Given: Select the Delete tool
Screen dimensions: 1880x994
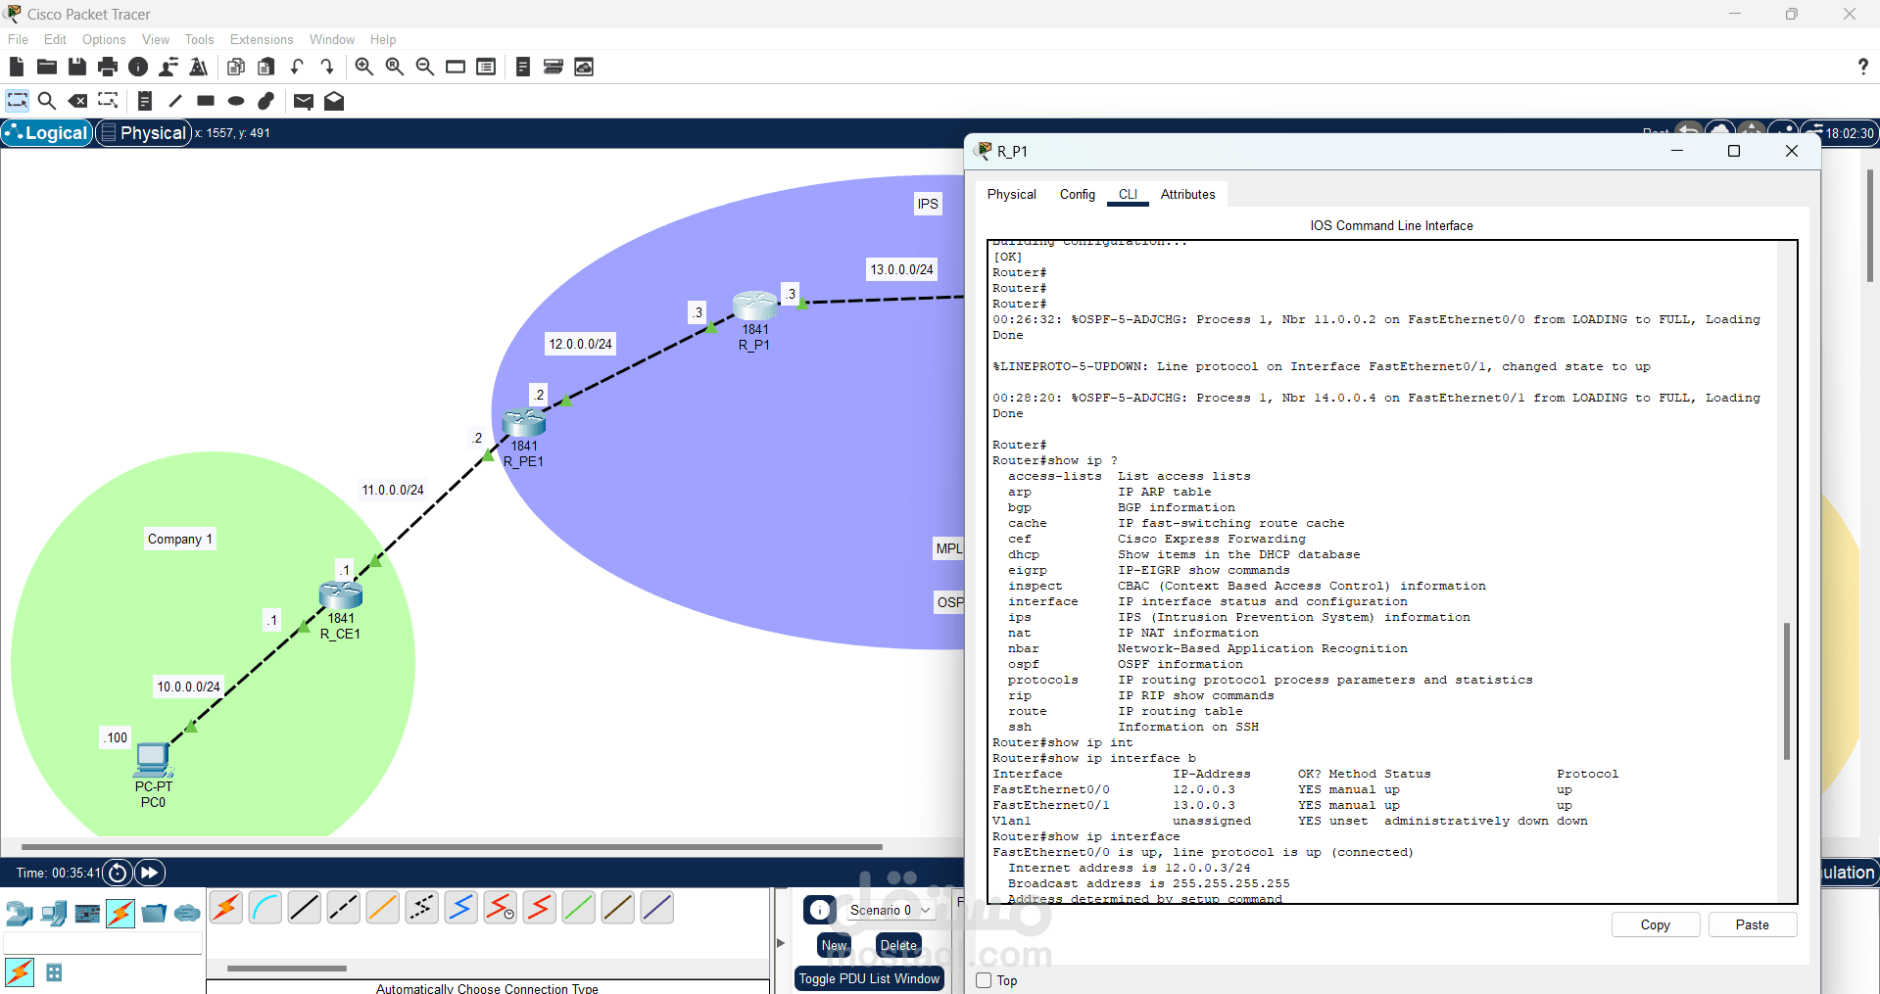Looking at the screenshot, I should (x=77, y=101).
